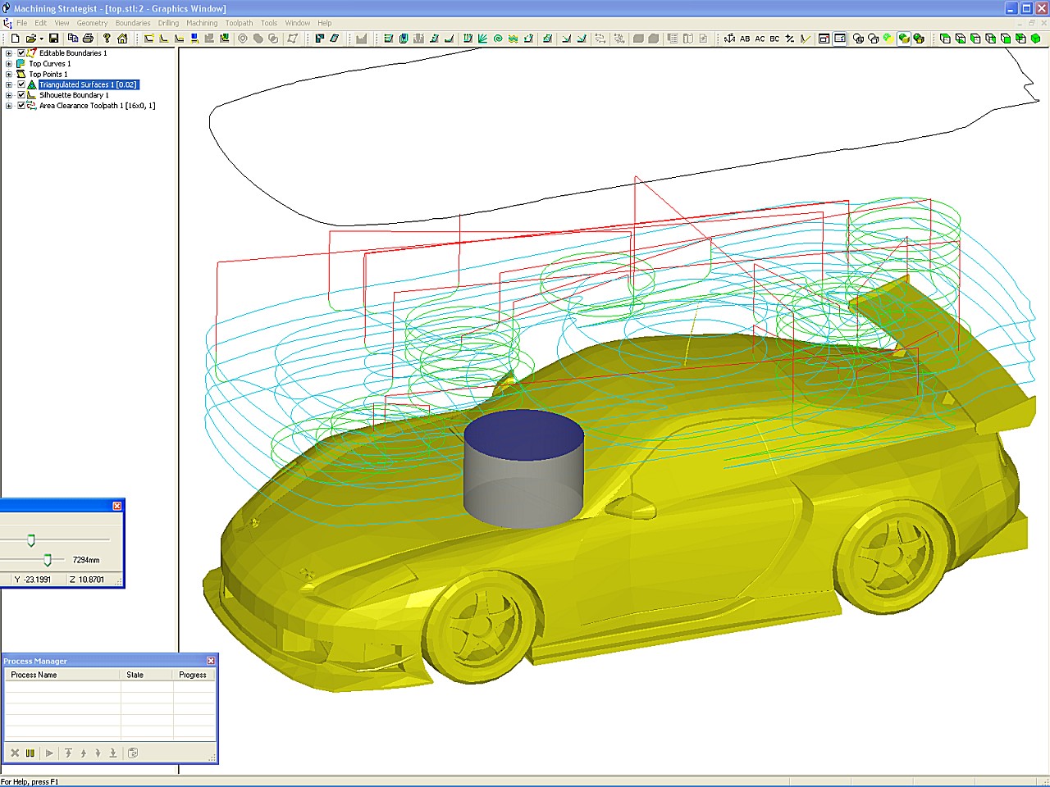
Task: Click the slider thumb beside 7294mm
Action: [x=48, y=560]
